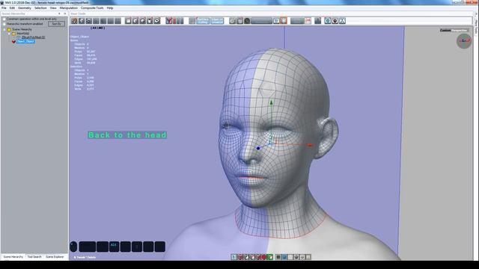This screenshot has width=479, height=269.
Task: Open the Custom Perspective view label
Action: click(x=454, y=30)
